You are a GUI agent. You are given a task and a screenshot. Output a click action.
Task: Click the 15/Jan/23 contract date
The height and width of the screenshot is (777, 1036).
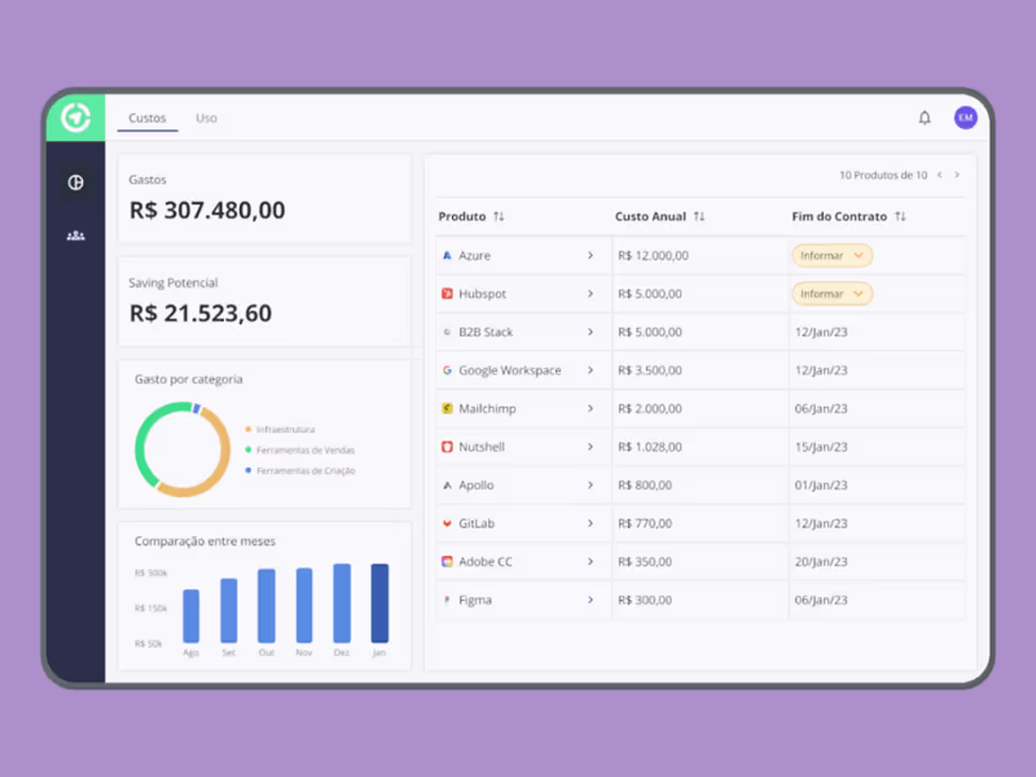[x=820, y=446]
